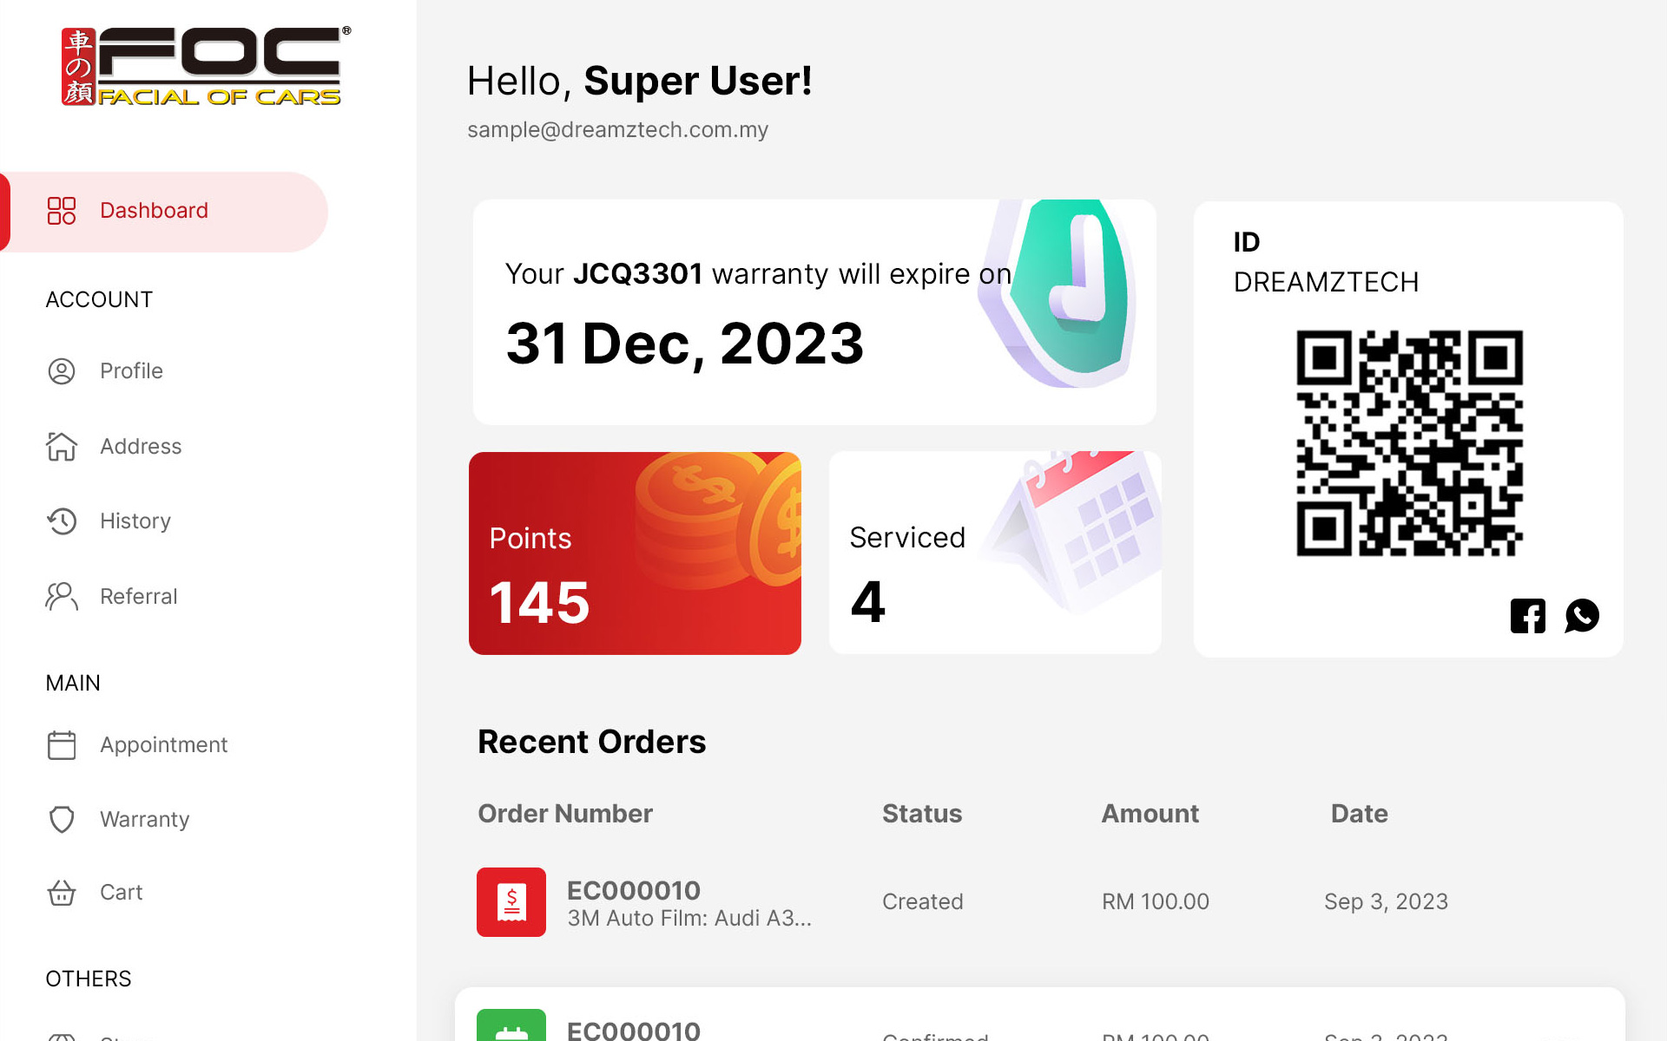The width and height of the screenshot is (1667, 1041).
Task: Click the Cart basket icon
Action: point(62,893)
